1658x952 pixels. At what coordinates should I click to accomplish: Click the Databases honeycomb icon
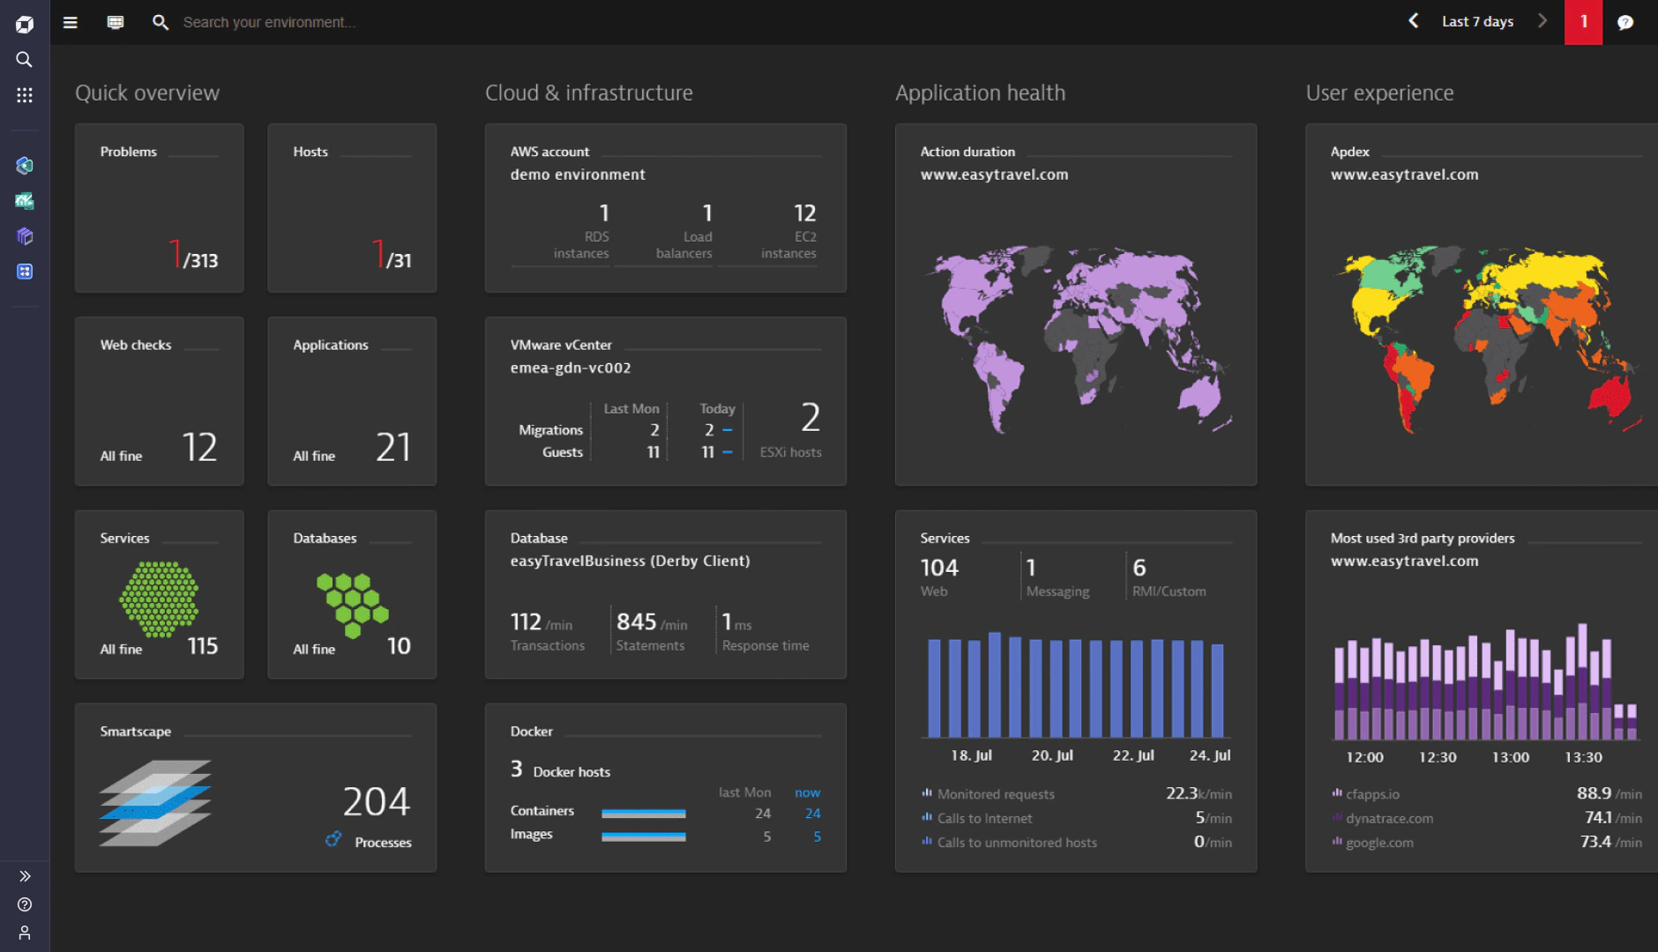pos(353,606)
